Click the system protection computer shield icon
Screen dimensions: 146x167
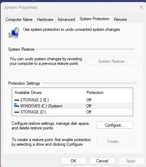click(14, 33)
